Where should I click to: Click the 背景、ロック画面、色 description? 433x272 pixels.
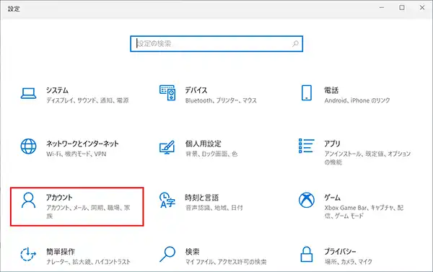tap(211, 154)
